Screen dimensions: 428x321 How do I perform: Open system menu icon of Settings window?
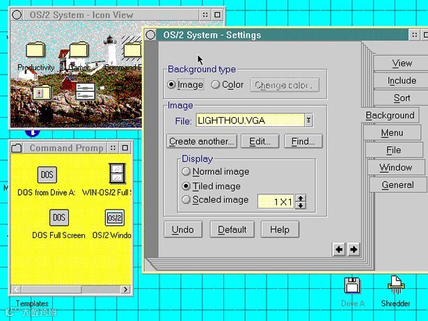[x=150, y=35]
